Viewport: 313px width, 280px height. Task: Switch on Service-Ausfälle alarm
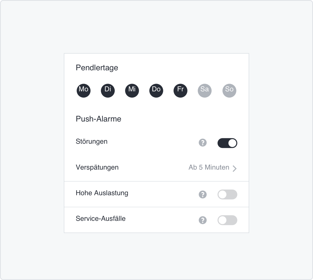pos(227,220)
